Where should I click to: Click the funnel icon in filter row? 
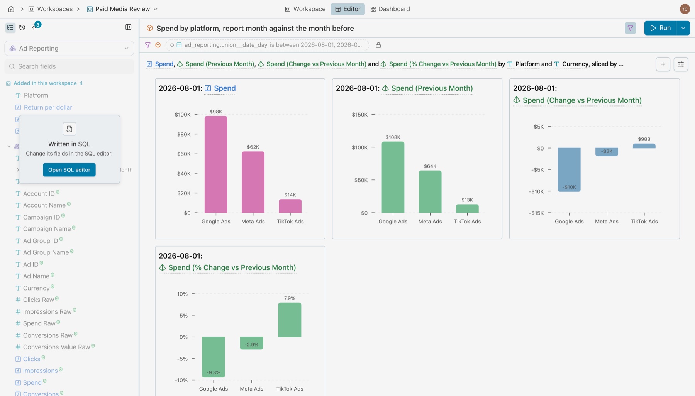[147, 45]
